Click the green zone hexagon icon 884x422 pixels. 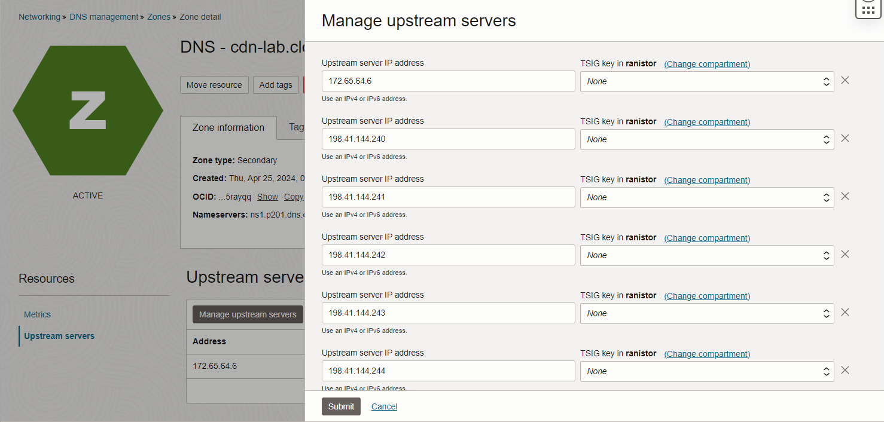tap(88, 111)
